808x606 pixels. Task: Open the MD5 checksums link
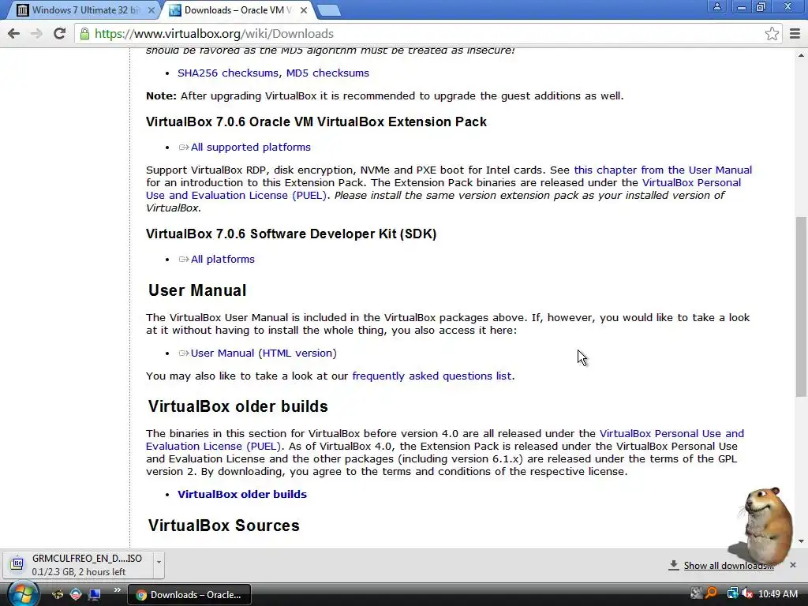(x=327, y=73)
